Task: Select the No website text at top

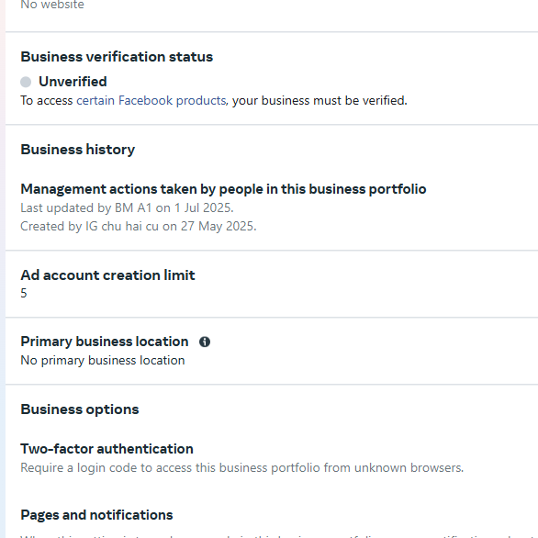Action: [x=52, y=5]
